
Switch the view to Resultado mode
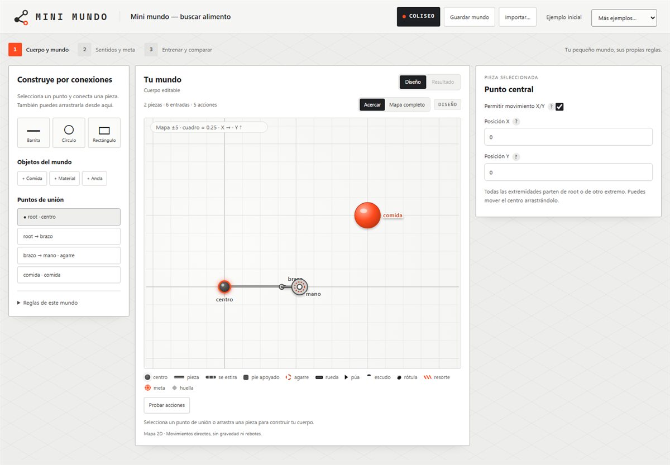tap(443, 82)
